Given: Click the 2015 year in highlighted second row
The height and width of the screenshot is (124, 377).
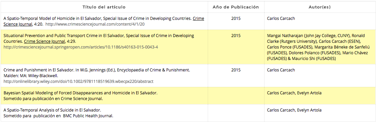Looking at the screenshot, I should (236, 36).
